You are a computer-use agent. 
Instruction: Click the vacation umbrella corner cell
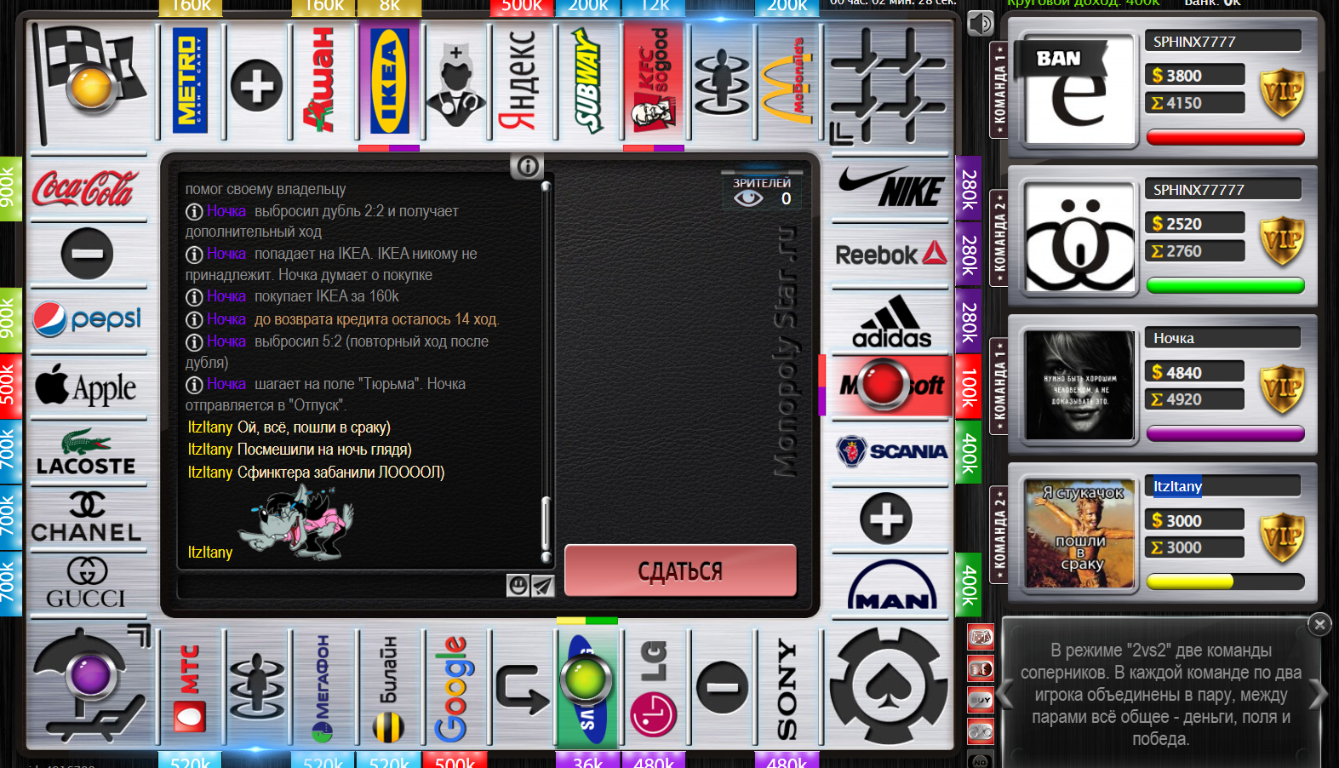click(89, 686)
